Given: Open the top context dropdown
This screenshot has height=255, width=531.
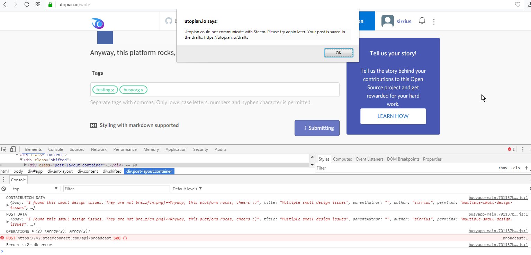Looking at the screenshot, I should pos(35,189).
